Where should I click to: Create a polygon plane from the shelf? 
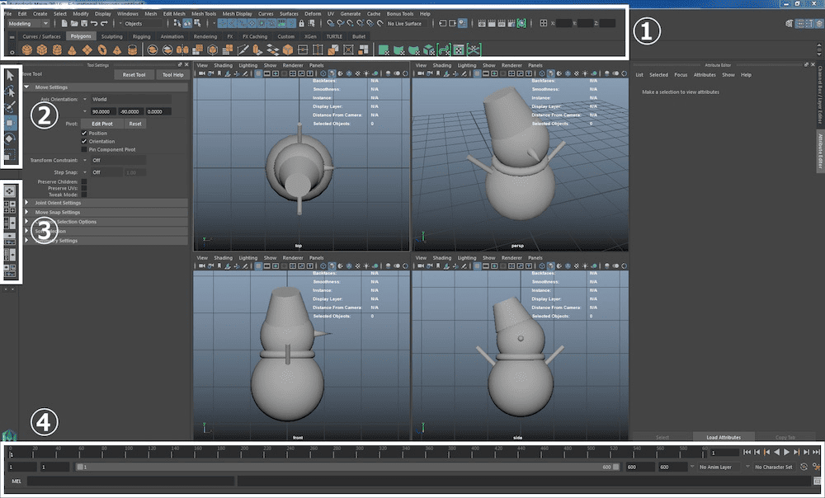tap(87, 50)
